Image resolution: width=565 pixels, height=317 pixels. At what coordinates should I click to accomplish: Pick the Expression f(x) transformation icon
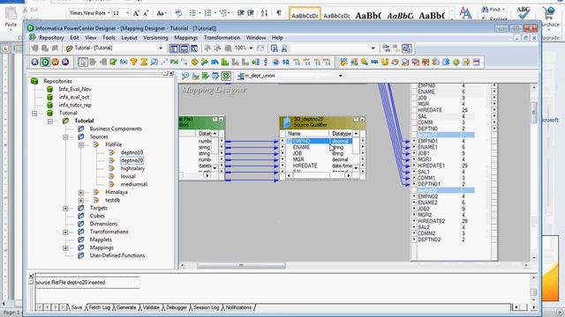tap(124, 63)
